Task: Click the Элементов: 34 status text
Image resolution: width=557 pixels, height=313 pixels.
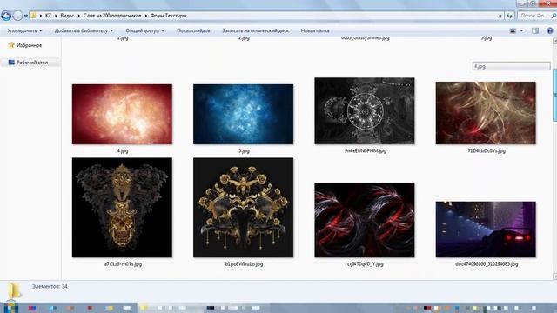Action: (50, 286)
